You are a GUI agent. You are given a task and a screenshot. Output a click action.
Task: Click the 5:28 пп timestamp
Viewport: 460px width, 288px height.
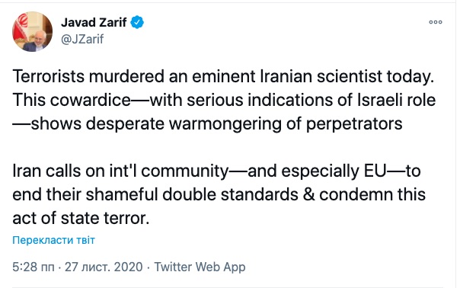(34, 267)
